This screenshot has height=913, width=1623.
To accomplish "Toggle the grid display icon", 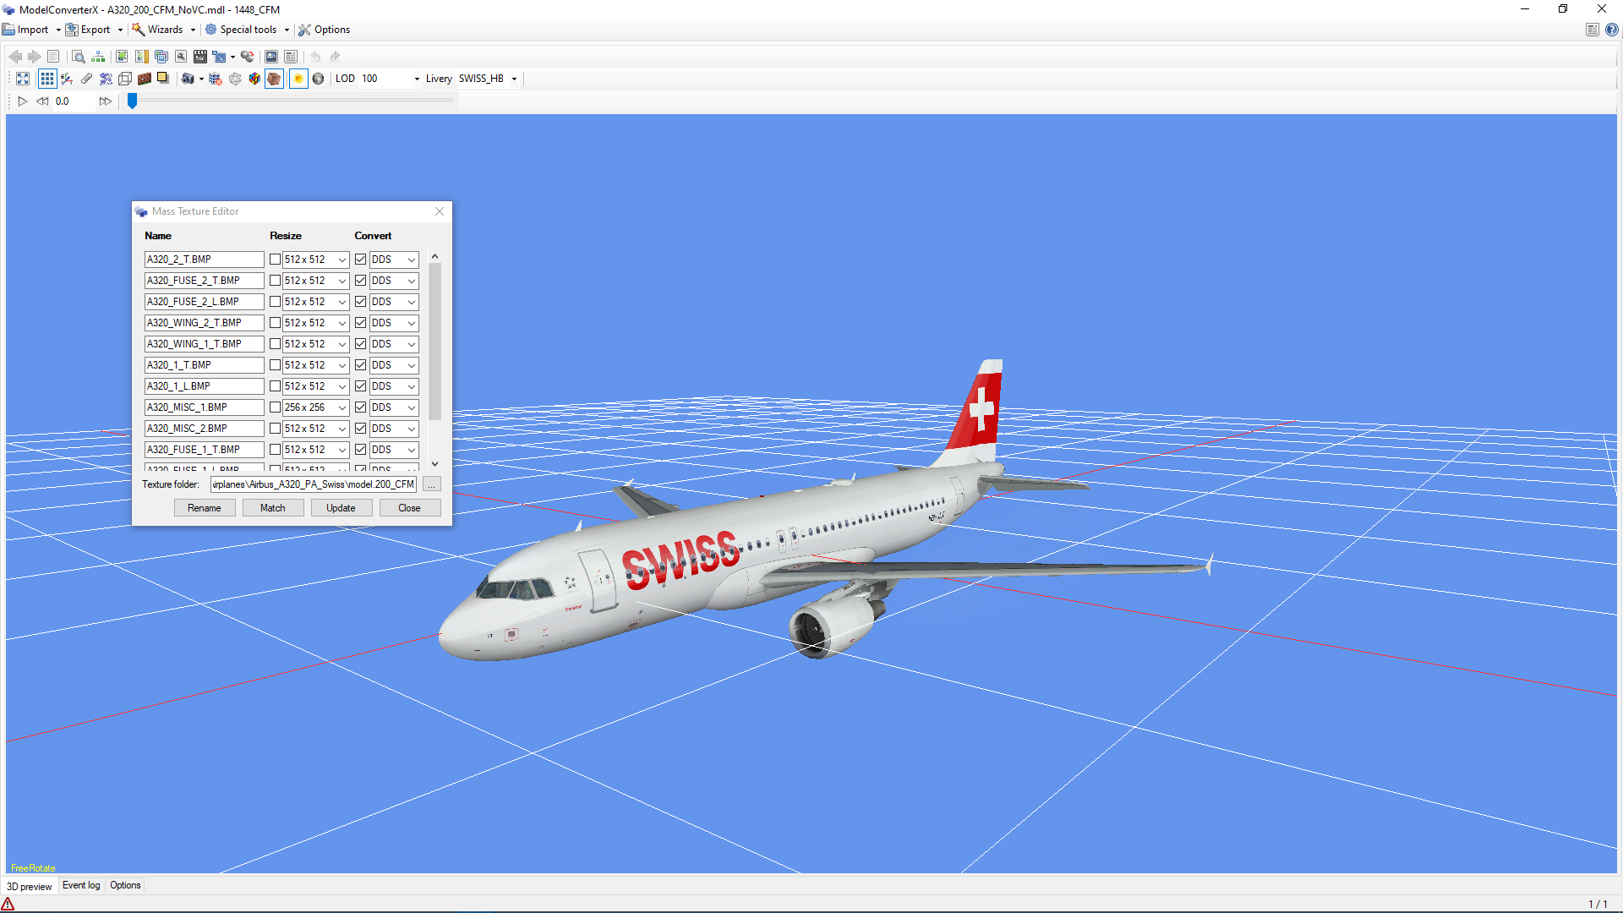I will [x=47, y=79].
